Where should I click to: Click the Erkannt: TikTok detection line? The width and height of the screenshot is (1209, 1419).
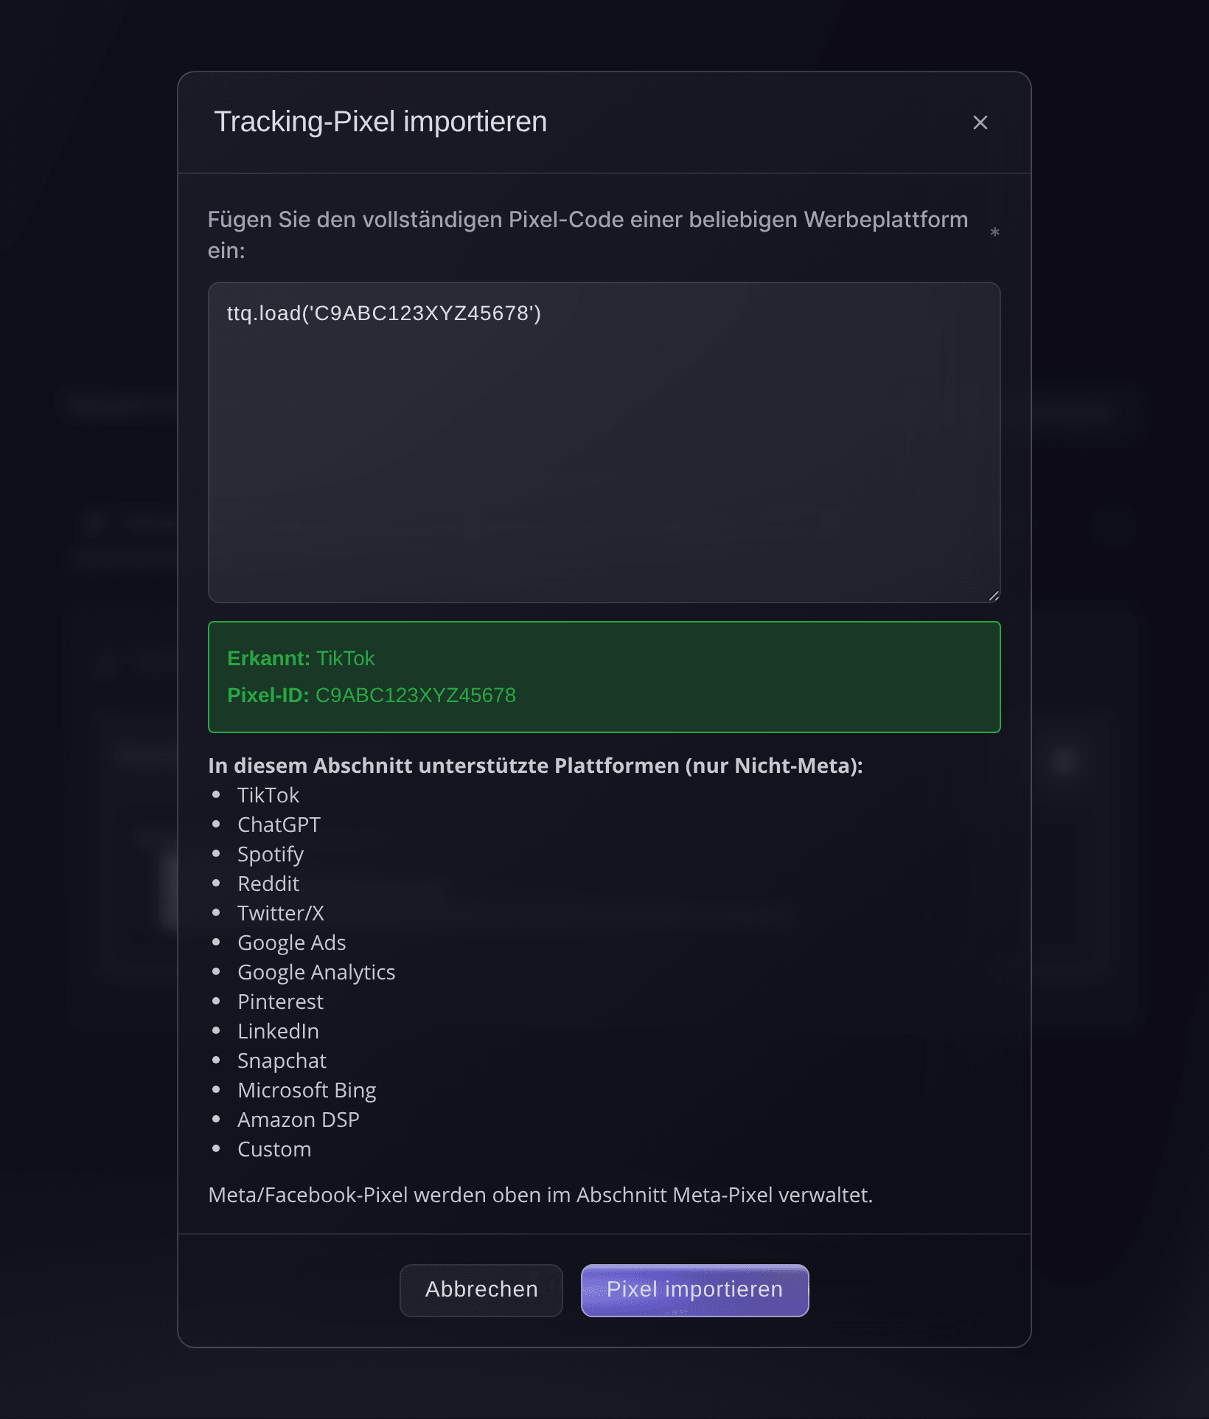[x=301, y=659]
